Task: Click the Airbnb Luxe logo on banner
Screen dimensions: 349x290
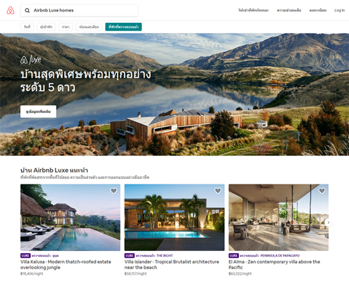Action: click(31, 60)
